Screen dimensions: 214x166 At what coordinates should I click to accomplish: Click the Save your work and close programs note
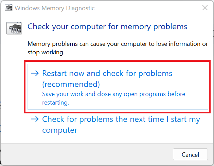click(x=113, y=94)
